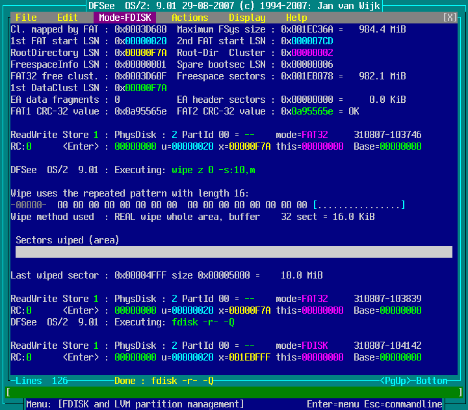Image resolution: width=468 pixels, height=410 pixels.
Task: Click the DFSee OS/2 title bar
Action: (234, 6)
